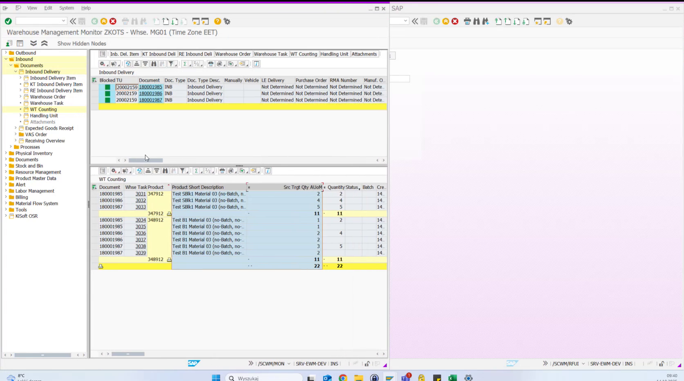This screenshot has height=381, width=684.
Task: Click the Sum (Σ) icon above Inbound Delivery list
Action: (x=185, y=64)
